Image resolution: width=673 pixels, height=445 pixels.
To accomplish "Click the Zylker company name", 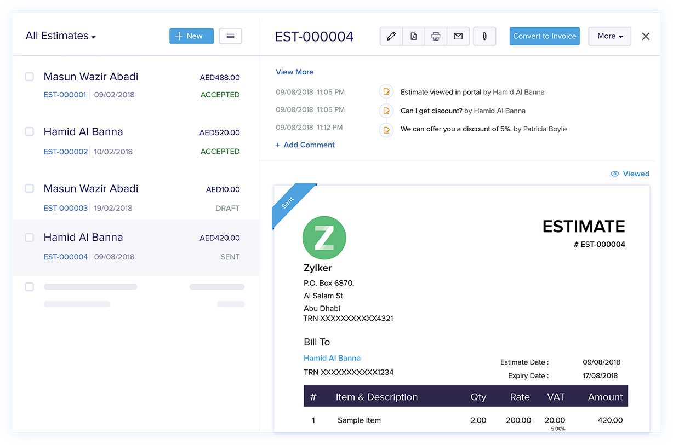I will pos(318,268).
